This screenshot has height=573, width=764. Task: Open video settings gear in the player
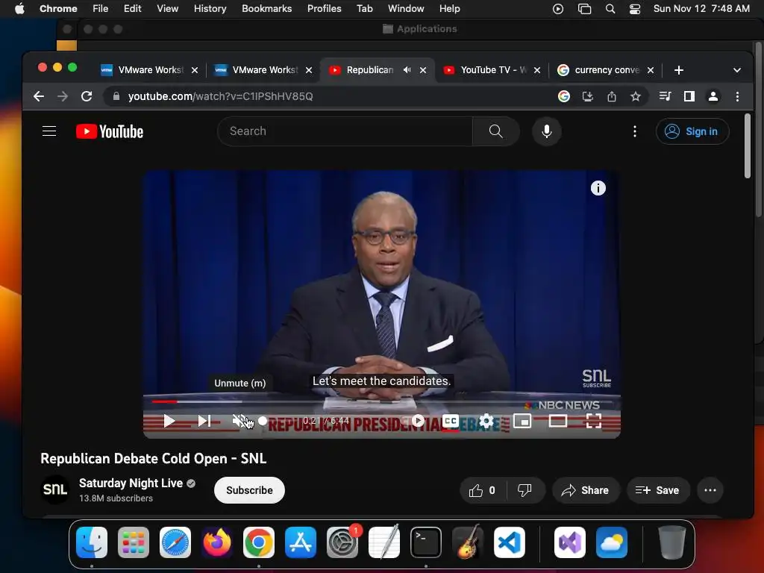(x=486, y=421)
